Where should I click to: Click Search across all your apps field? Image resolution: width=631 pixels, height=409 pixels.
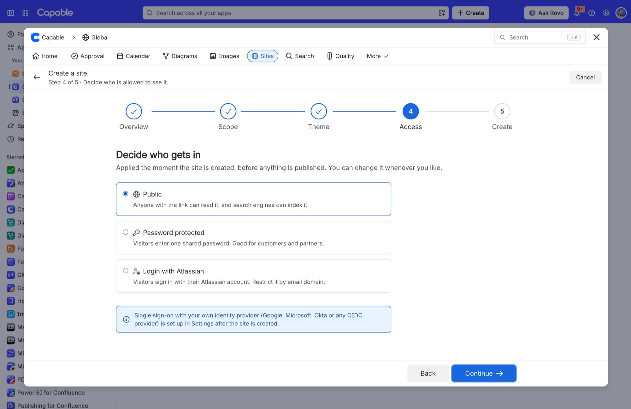click(296, 13)
